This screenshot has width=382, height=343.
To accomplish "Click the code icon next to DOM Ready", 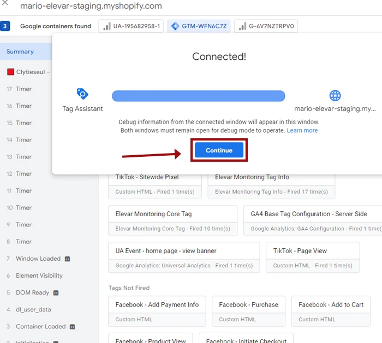I will click(56, 293).
